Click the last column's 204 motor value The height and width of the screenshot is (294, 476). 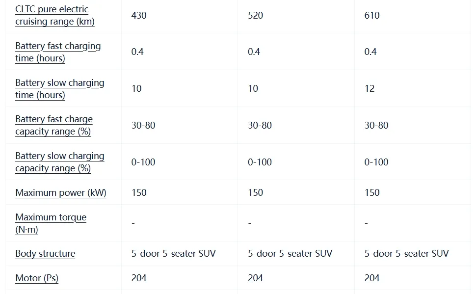click(372, 278)
